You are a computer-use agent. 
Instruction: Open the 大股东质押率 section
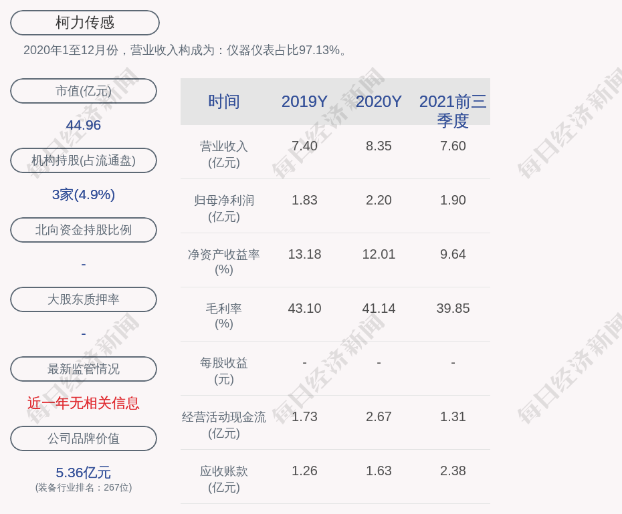pyautogui.click(x=83, y=299)
